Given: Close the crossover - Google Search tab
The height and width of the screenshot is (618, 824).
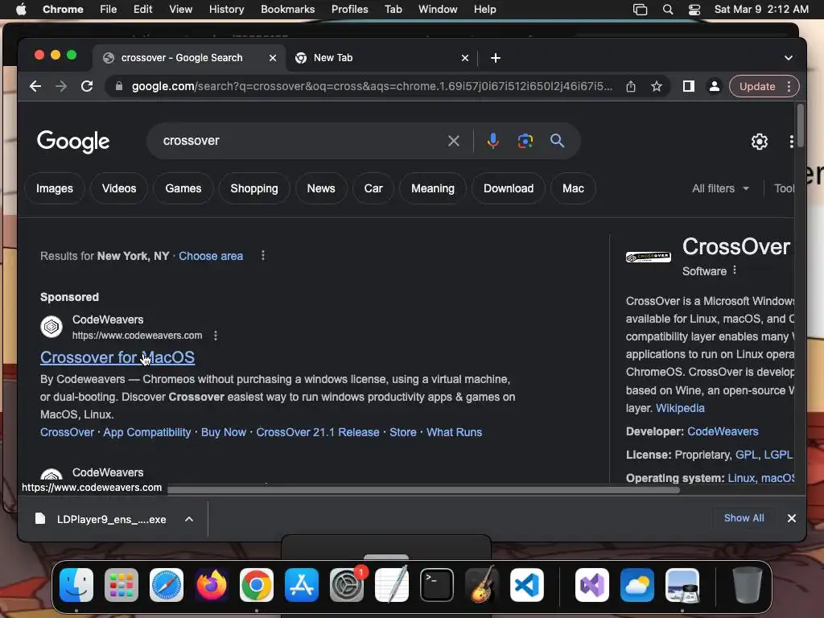Looking at the screenshot, I should tap(273, 58).
